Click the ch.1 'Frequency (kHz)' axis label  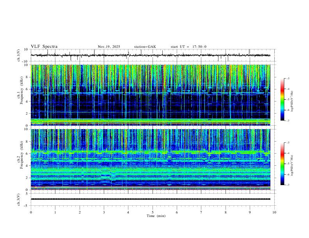pyautogui.click(x=21, y=90)
